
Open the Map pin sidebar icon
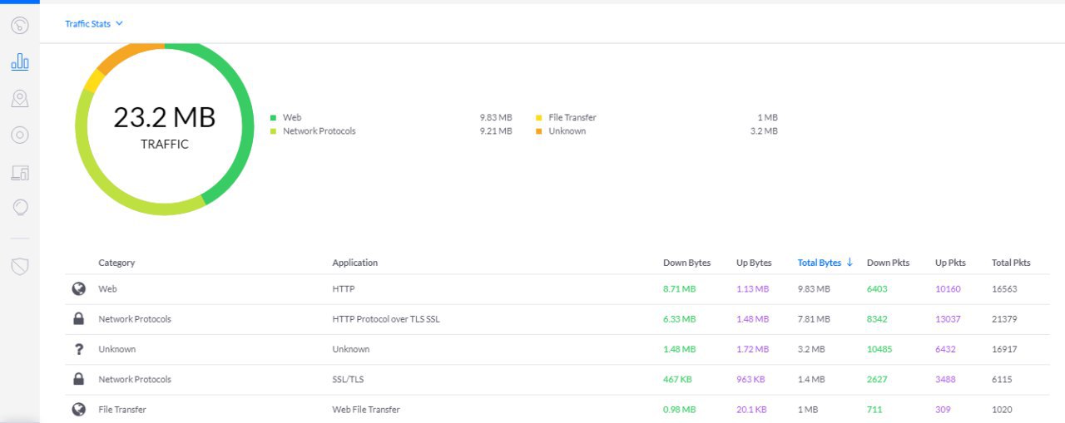[20, 99]
